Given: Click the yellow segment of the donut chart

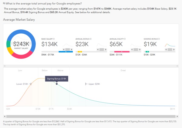Looking at the screenshot, I should tap(10, 51).
